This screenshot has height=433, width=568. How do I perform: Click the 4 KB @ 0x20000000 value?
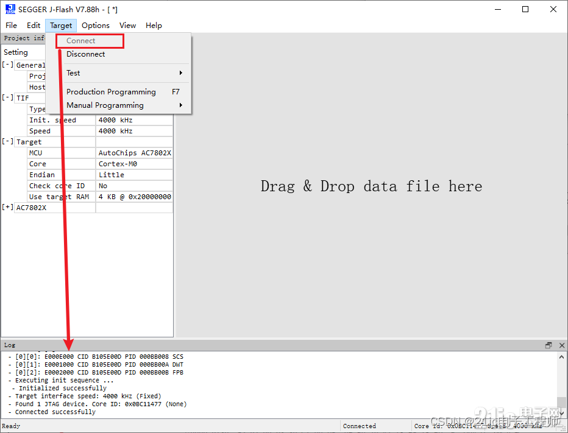(x=135, y=197)
